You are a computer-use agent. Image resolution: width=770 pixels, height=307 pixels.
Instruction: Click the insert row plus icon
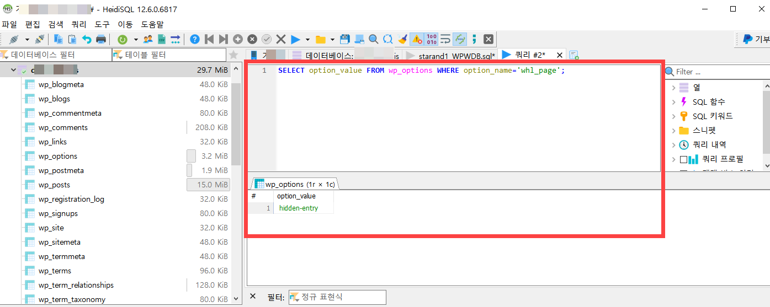tap(238, 39)
